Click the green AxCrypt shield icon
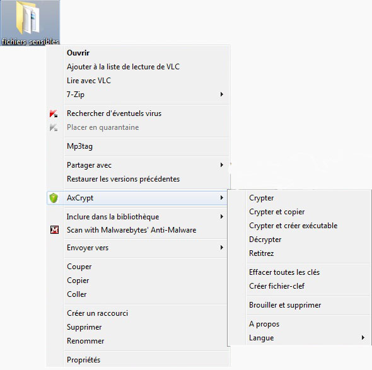Viewport: 372px width, 370px height. 54,198
